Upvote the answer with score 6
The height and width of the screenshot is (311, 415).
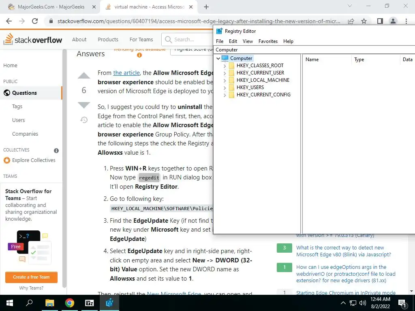point(84,76)
